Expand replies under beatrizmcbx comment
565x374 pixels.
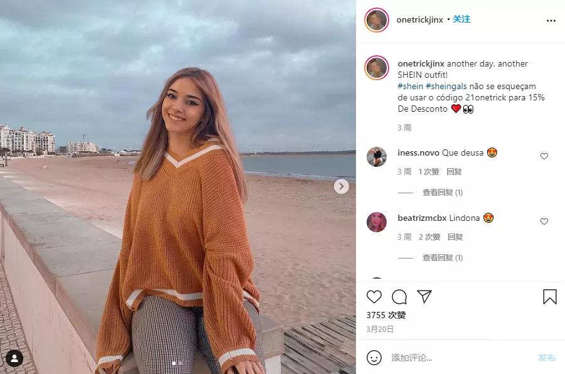click(x=442, y=258)
